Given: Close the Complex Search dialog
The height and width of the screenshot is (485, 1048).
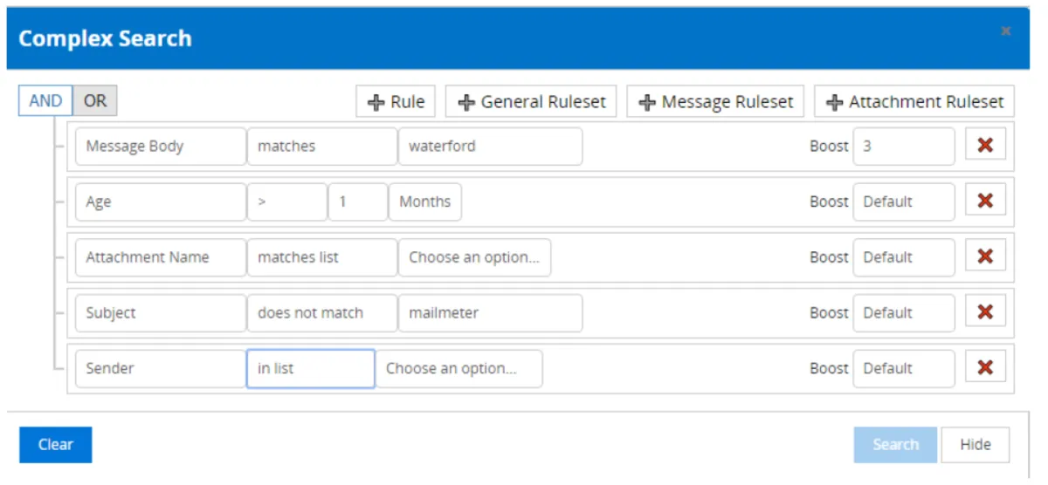Looking at the screenshot, I should click(x=1006, y=31).
